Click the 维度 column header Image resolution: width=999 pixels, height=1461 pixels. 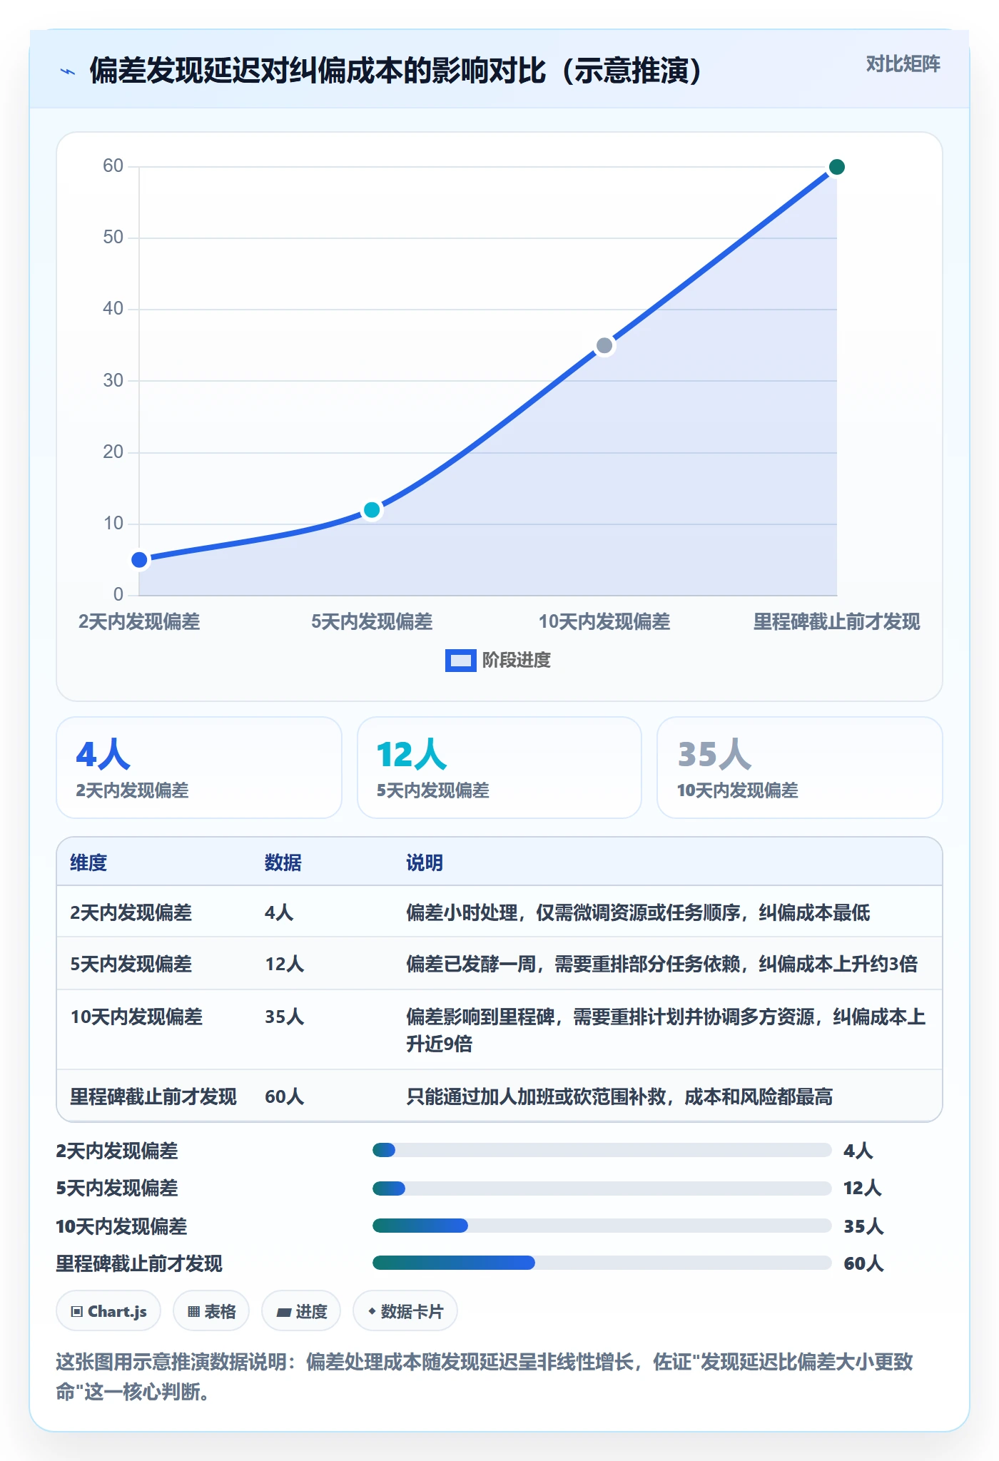[x=88, y=862]
